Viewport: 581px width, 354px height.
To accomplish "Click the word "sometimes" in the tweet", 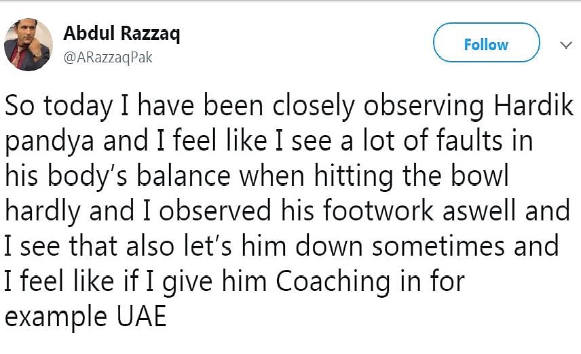I will pyautogui.click(x=434, y=245).
